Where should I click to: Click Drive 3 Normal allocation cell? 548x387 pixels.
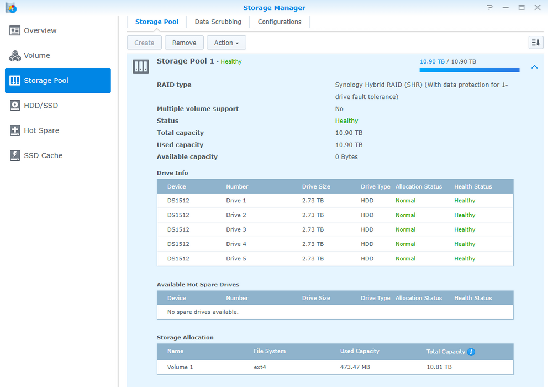pos(405,229)
